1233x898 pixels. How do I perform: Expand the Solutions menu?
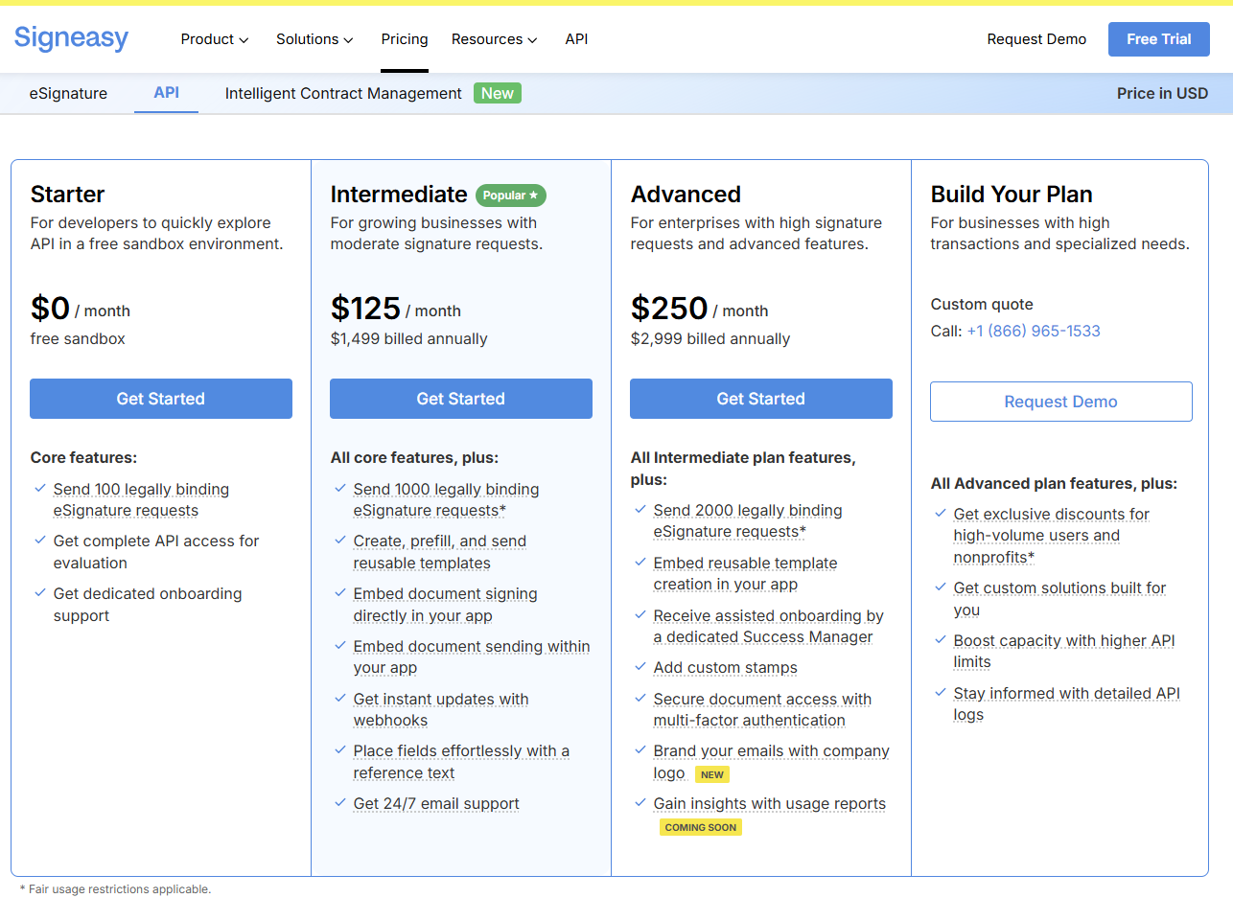(314, 39)
